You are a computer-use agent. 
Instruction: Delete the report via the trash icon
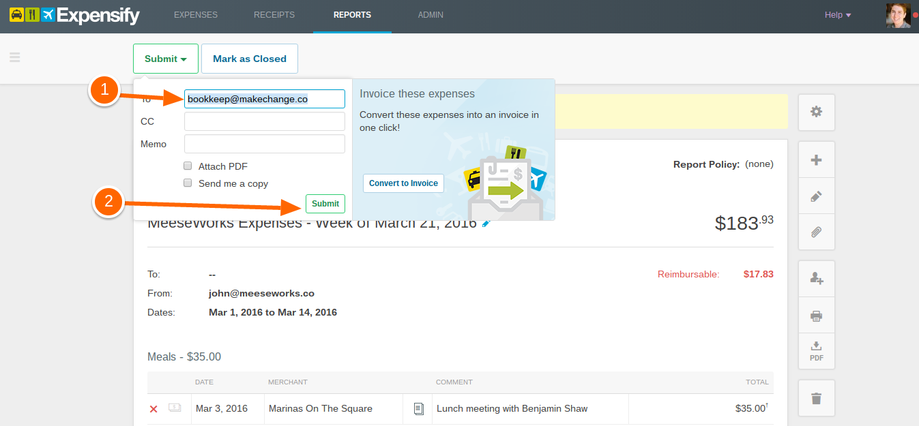[x=816, y=397]
